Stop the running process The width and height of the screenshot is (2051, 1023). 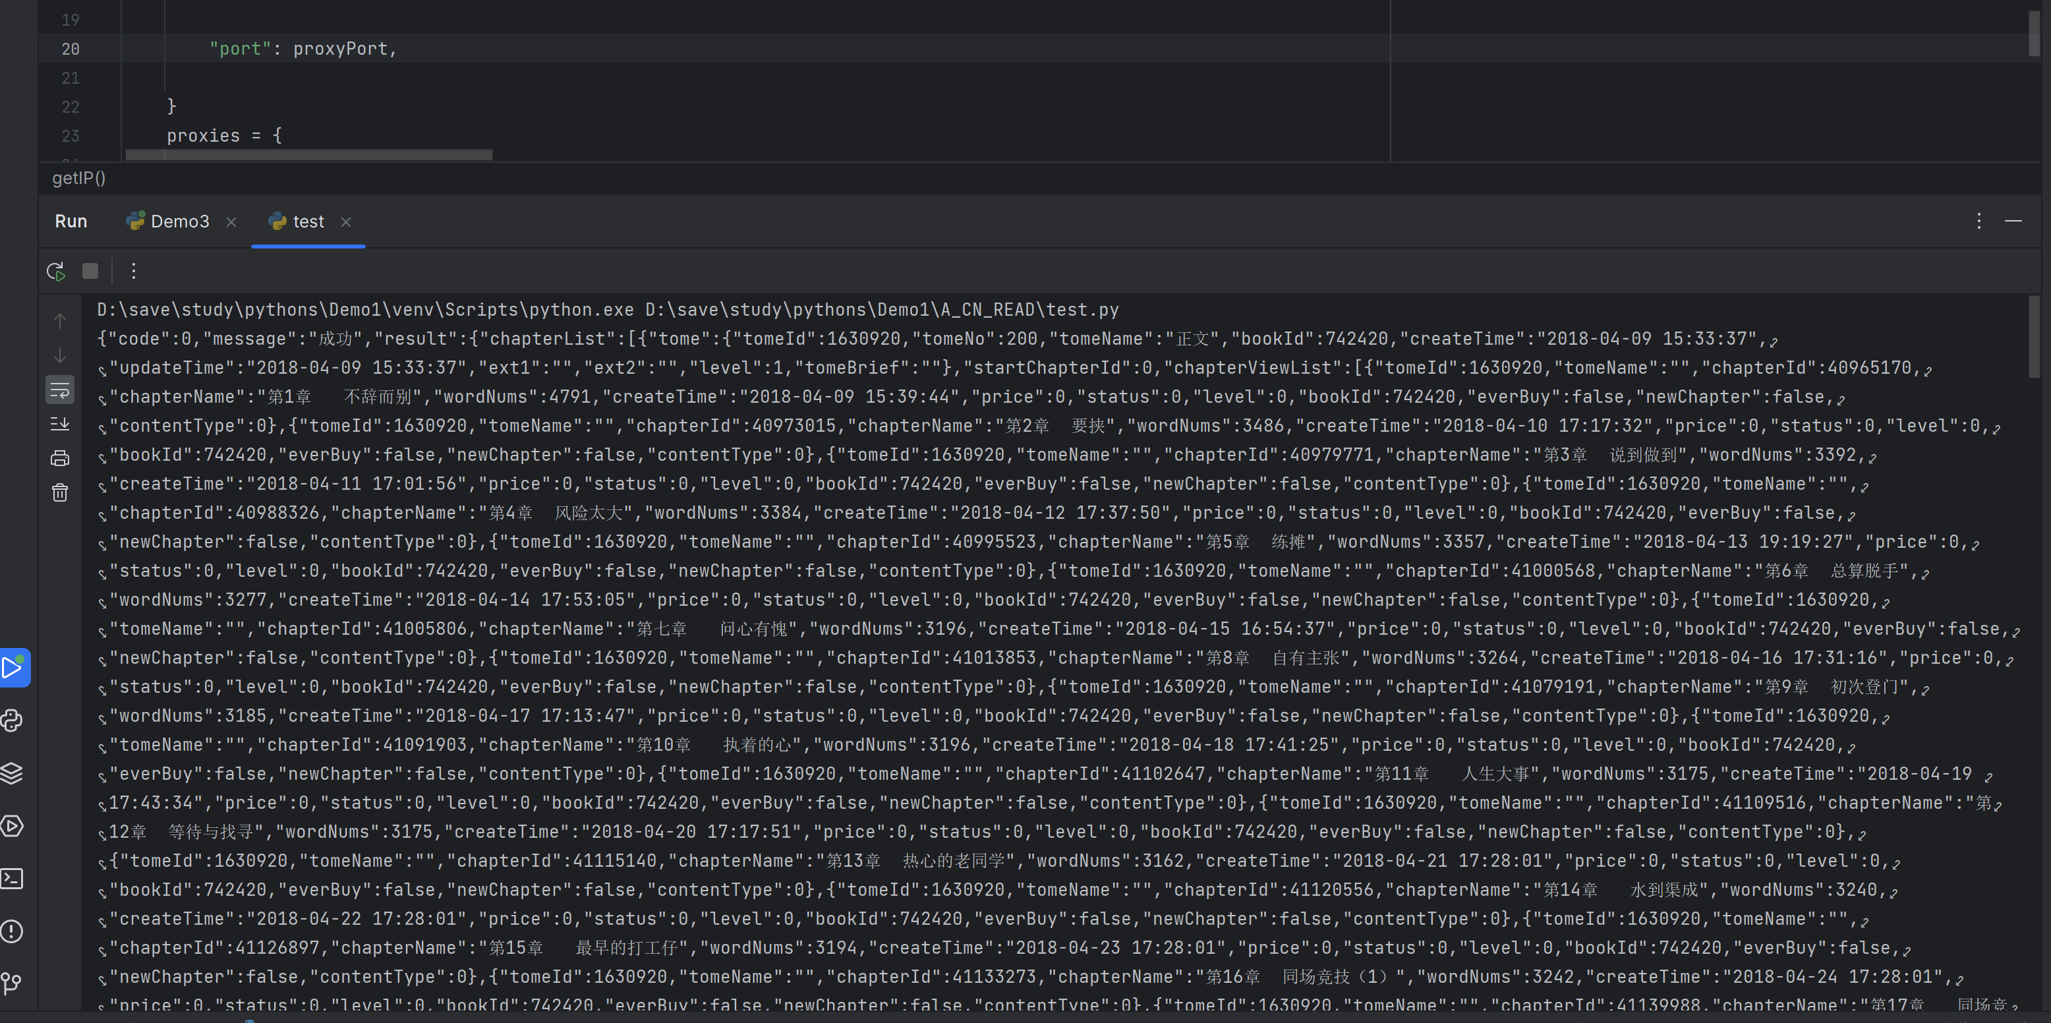(x=90, y=272)
